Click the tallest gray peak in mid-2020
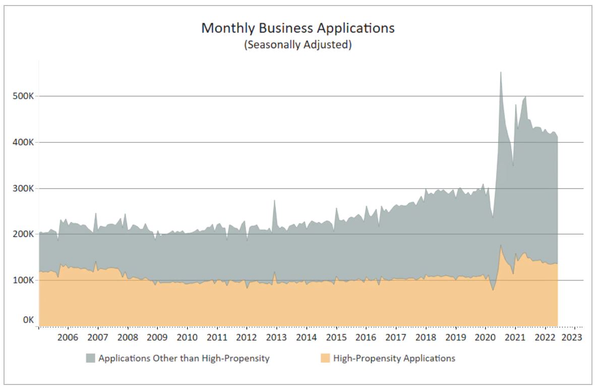The width and height of the screenshot is (598, 389). pos(500,75)
